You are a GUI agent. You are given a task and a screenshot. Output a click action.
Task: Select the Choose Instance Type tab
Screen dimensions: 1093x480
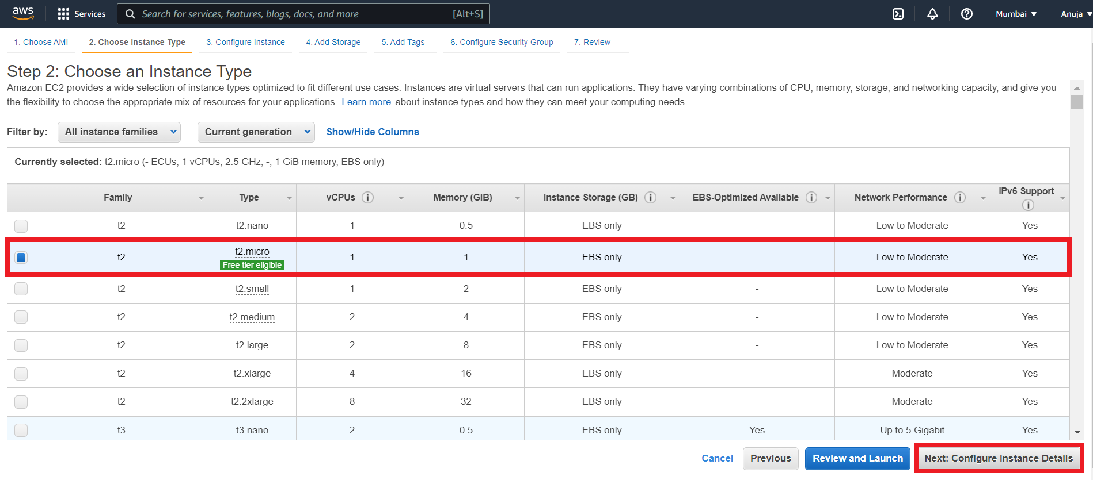[137, 42]
